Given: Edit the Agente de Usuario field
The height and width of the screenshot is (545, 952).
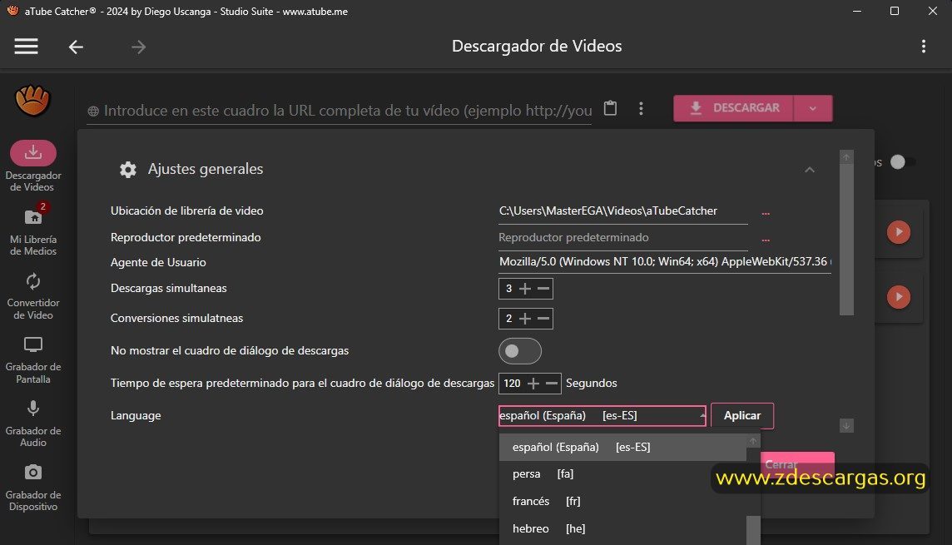Looking at the screenshot, I should click(665, 261).
